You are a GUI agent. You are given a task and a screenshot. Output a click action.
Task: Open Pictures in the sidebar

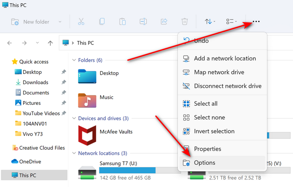(28, 103)
